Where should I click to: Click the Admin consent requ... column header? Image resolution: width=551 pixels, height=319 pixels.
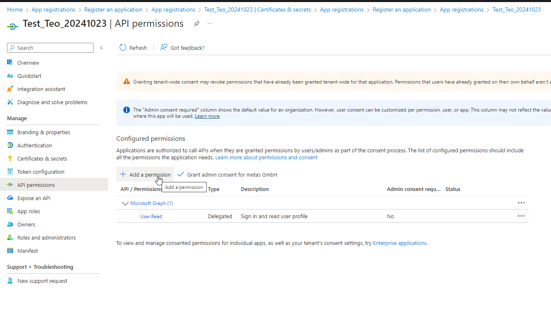tap(414, 189)
